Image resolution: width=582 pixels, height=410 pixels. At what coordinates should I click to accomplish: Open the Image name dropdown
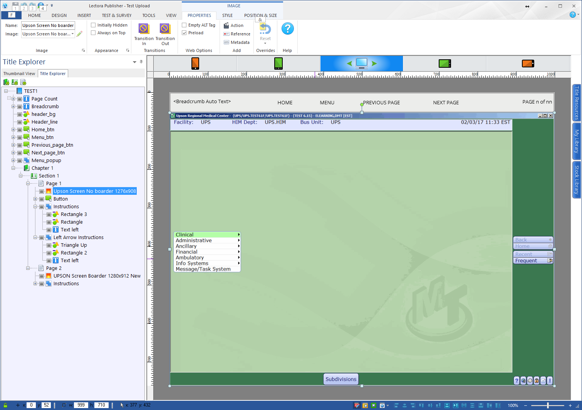pos(72,34)
